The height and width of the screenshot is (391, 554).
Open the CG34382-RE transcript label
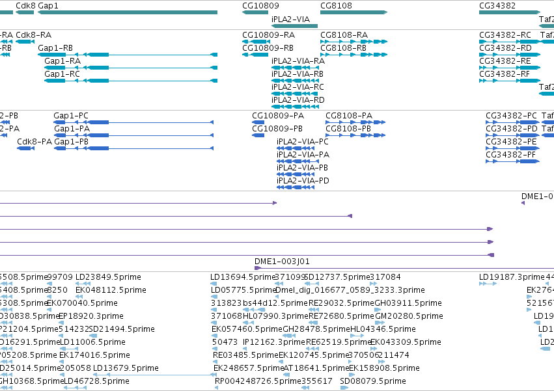coord(505,61)
